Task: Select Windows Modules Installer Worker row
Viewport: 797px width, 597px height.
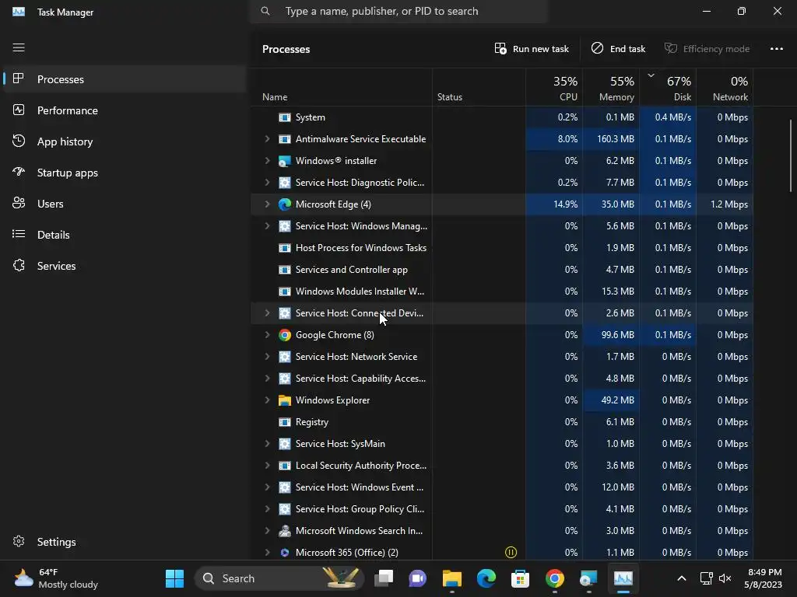Action: click(502, 292)
